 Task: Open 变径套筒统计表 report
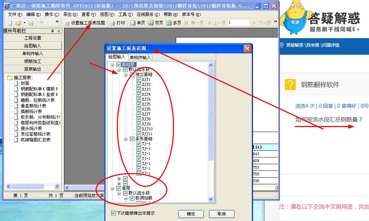coord(35,134)
